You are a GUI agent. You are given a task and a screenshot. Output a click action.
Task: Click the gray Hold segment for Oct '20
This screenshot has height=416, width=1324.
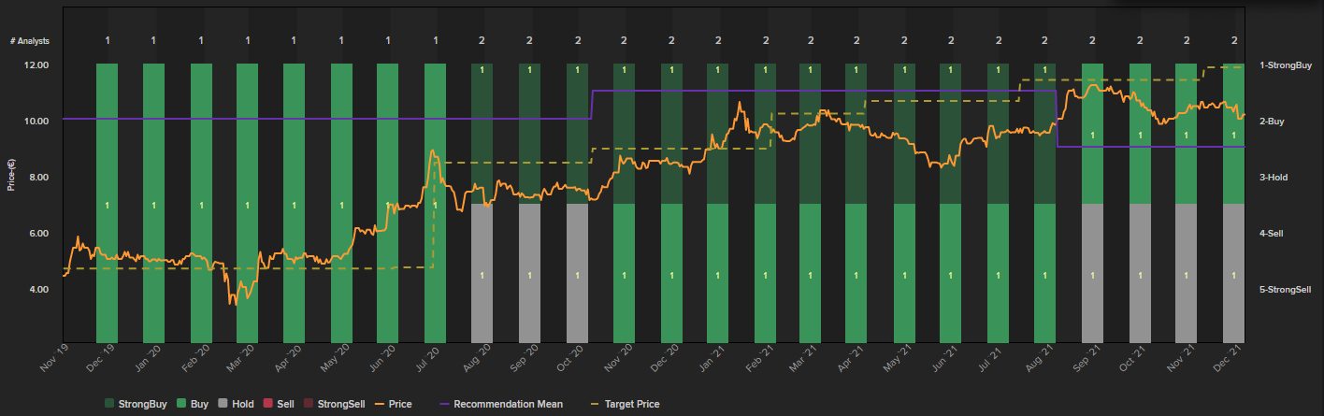pyautogui.click(x=577, y=272)
